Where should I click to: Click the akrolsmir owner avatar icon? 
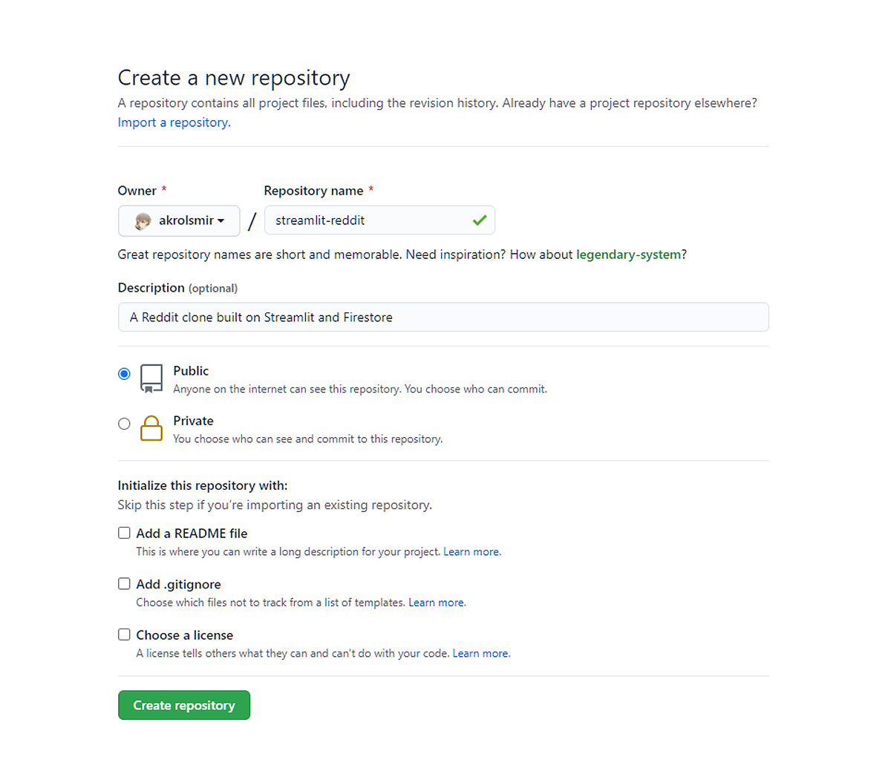tap(143, 221)
